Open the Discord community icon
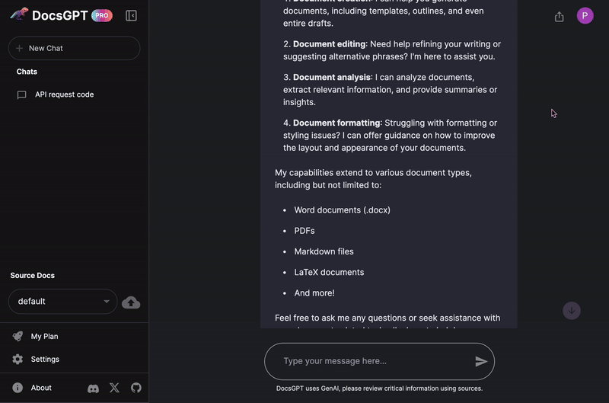Image resolution: width=609 pixels, height=403 pixels. point(93,388)
